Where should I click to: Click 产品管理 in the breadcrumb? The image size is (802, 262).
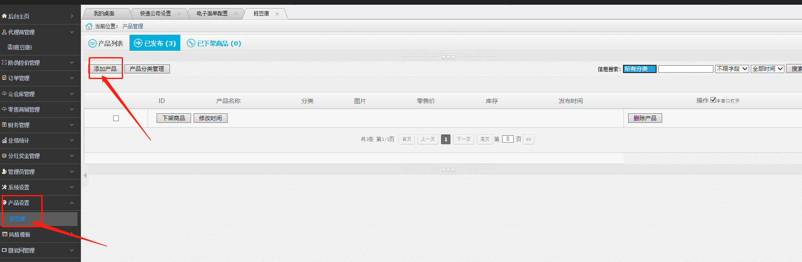[x=133, y=26]
